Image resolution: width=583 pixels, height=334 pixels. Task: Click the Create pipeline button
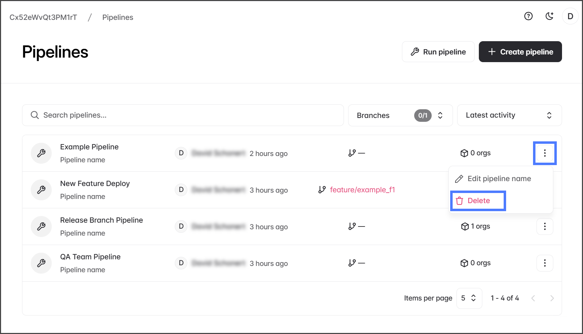(x=520, y=52)
